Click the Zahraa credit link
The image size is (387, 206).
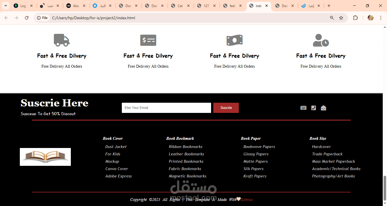click(x=246, y=199)
